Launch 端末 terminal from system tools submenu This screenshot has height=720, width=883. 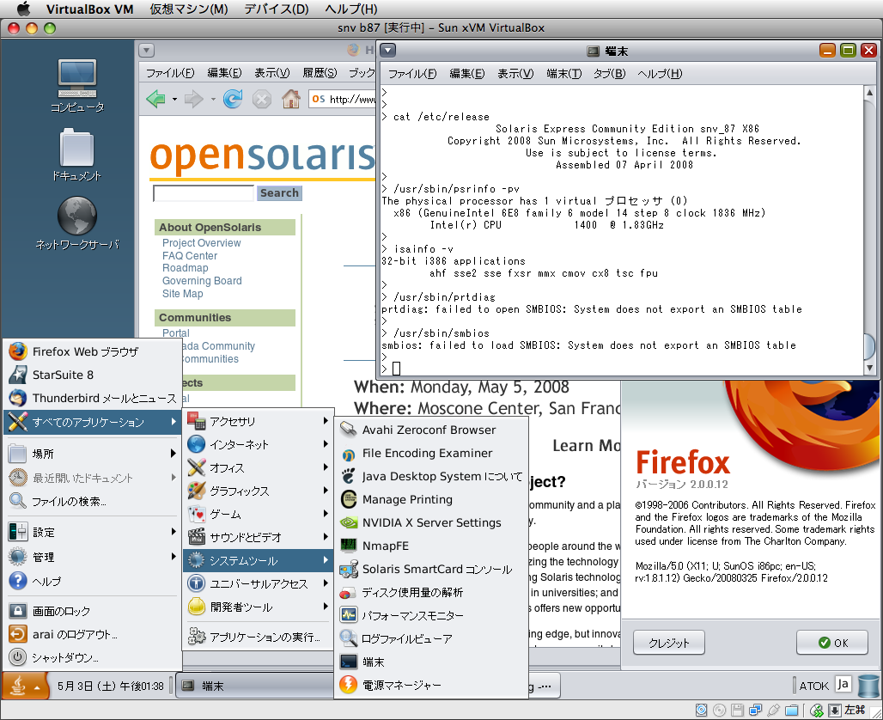pyautogui.click(x=431, y=662)
